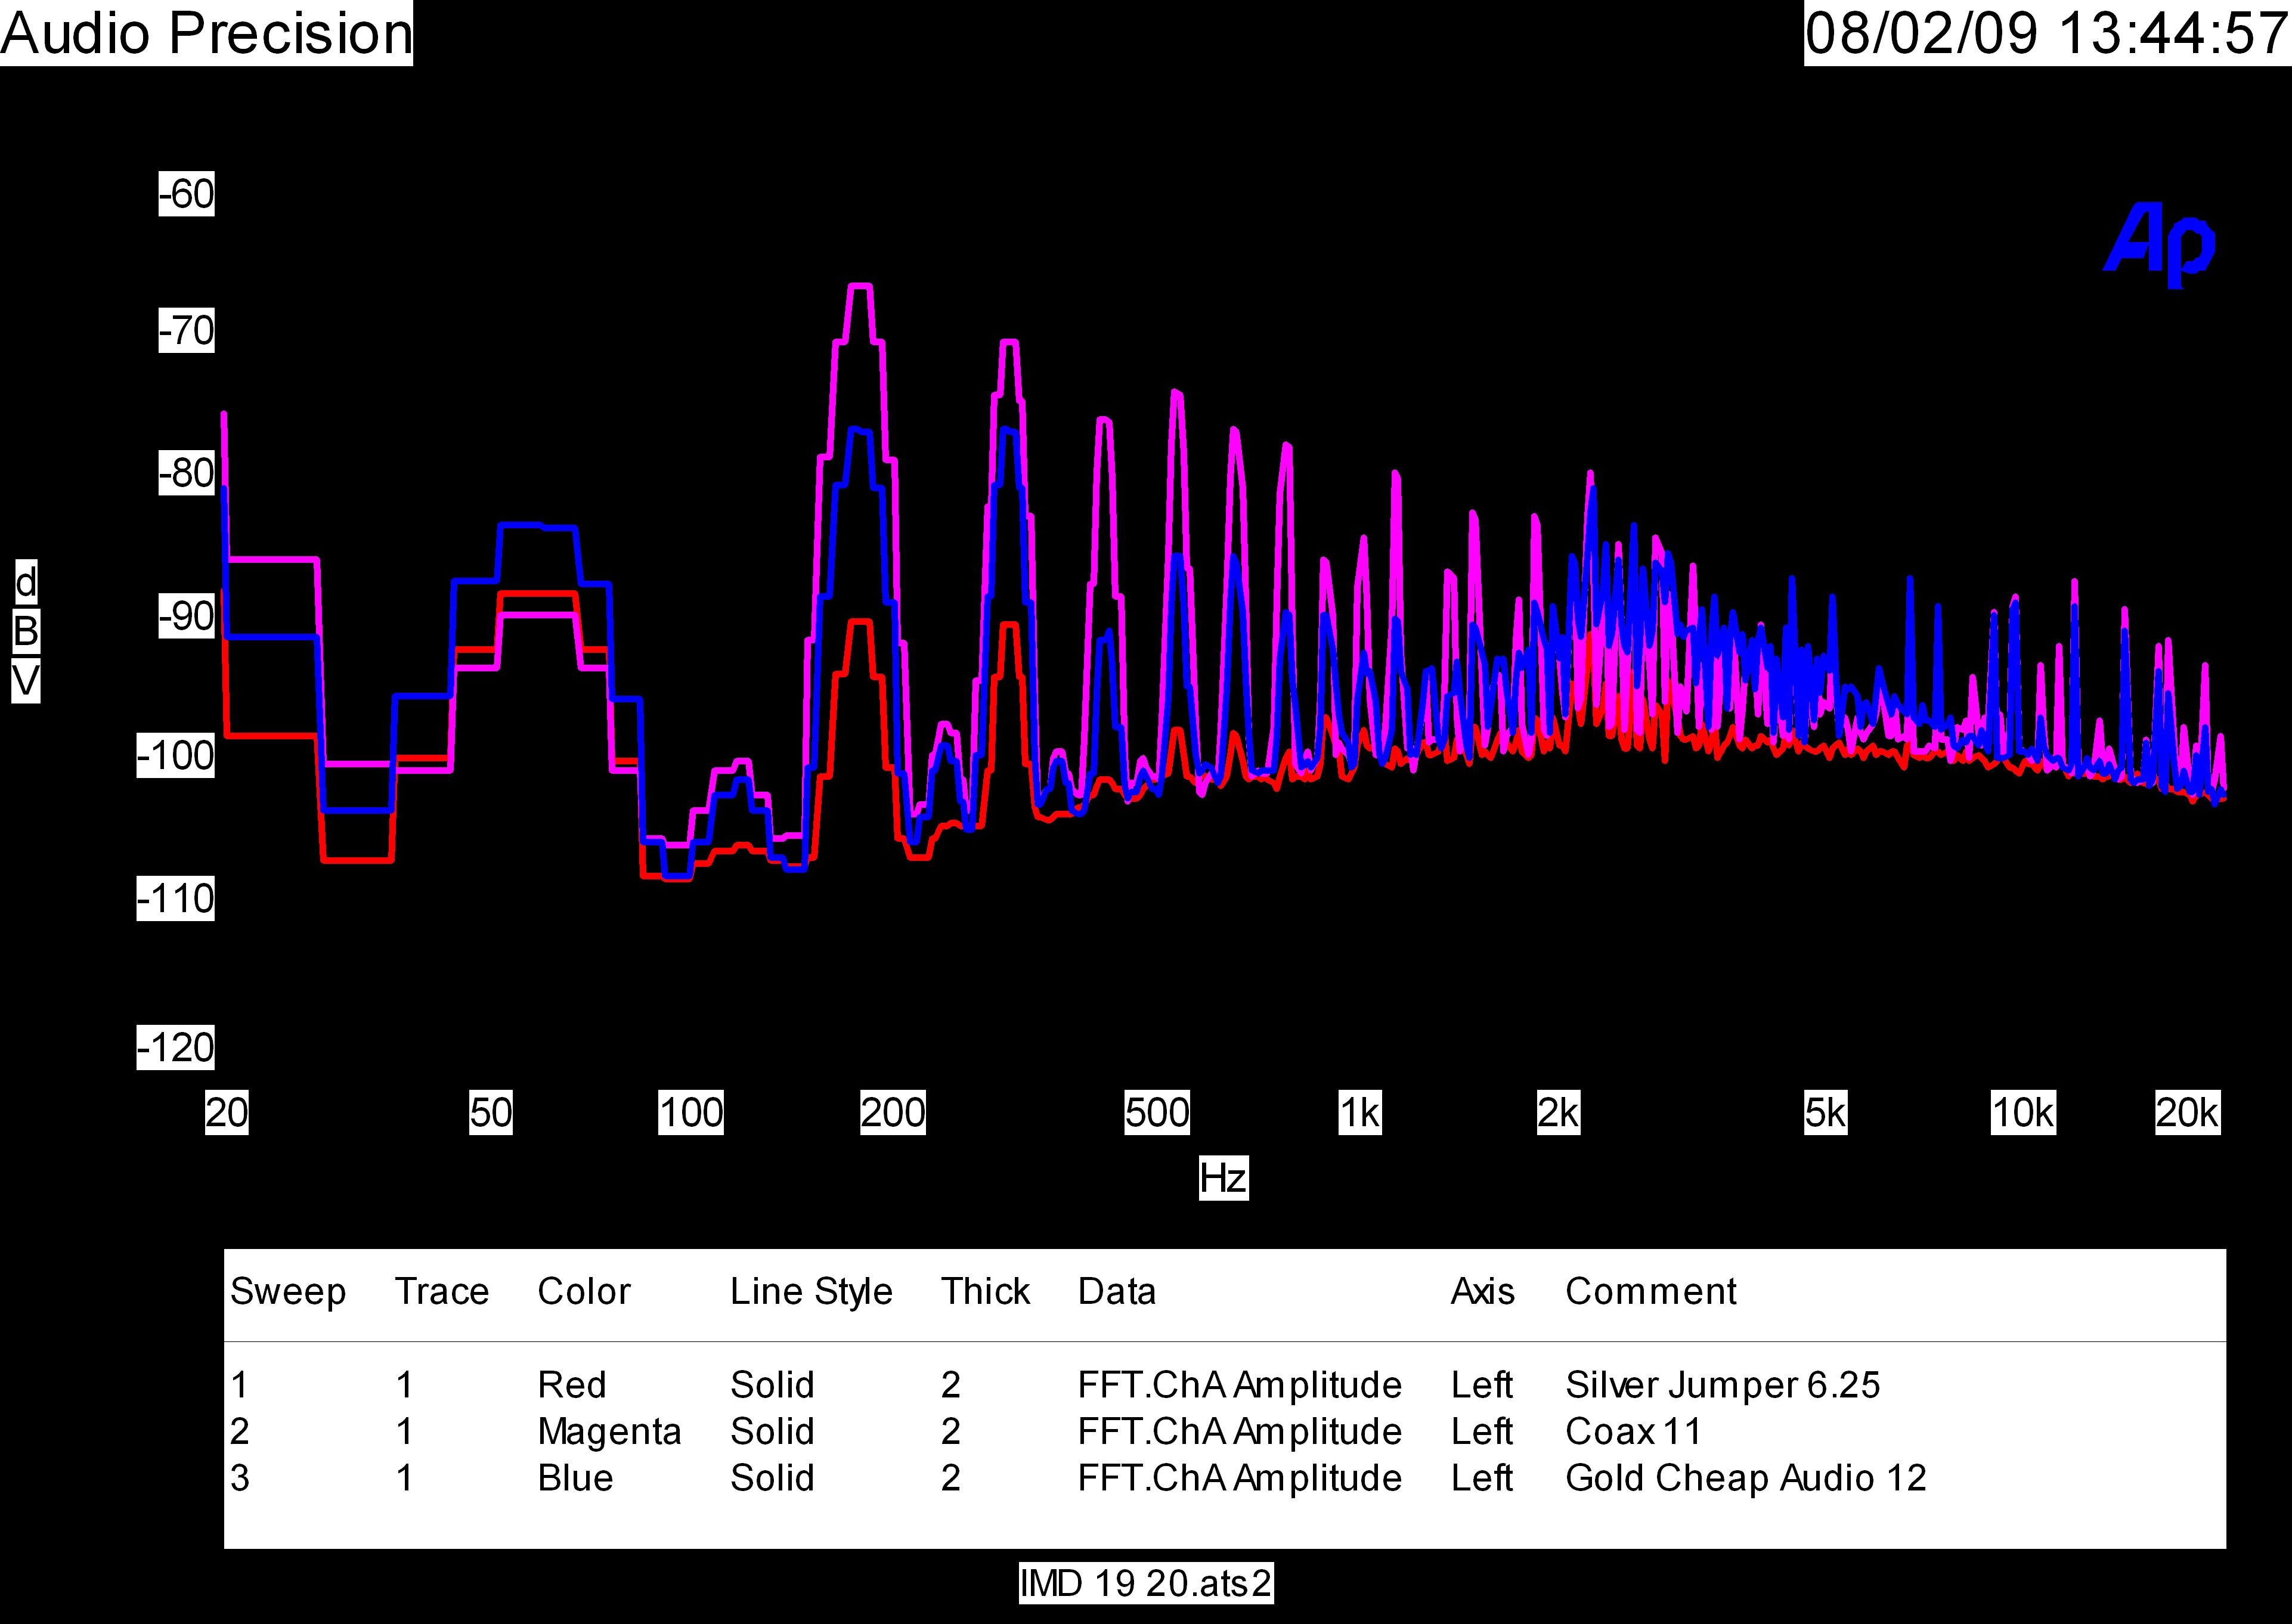Viewport: 2292px width, 1624px height.
Task: Click the 2k x-axis label
Action: click(1558, 1113)
